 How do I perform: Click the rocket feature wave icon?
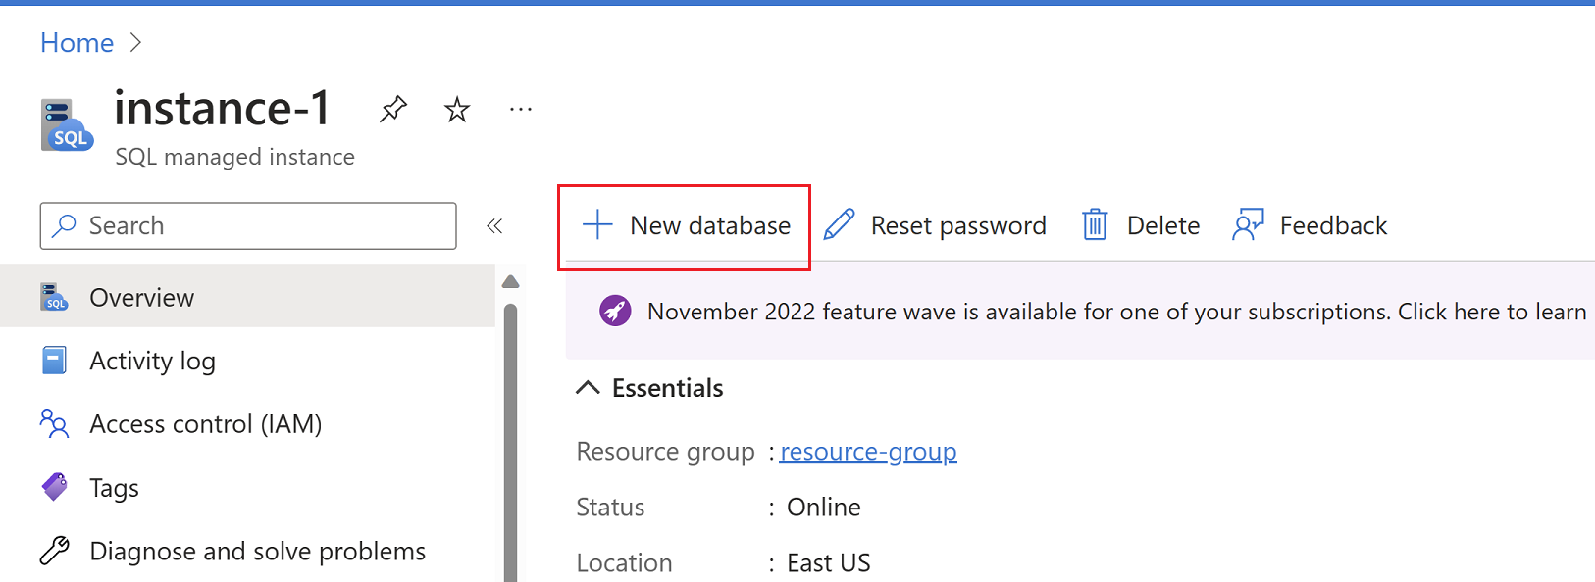coord(615,312)
